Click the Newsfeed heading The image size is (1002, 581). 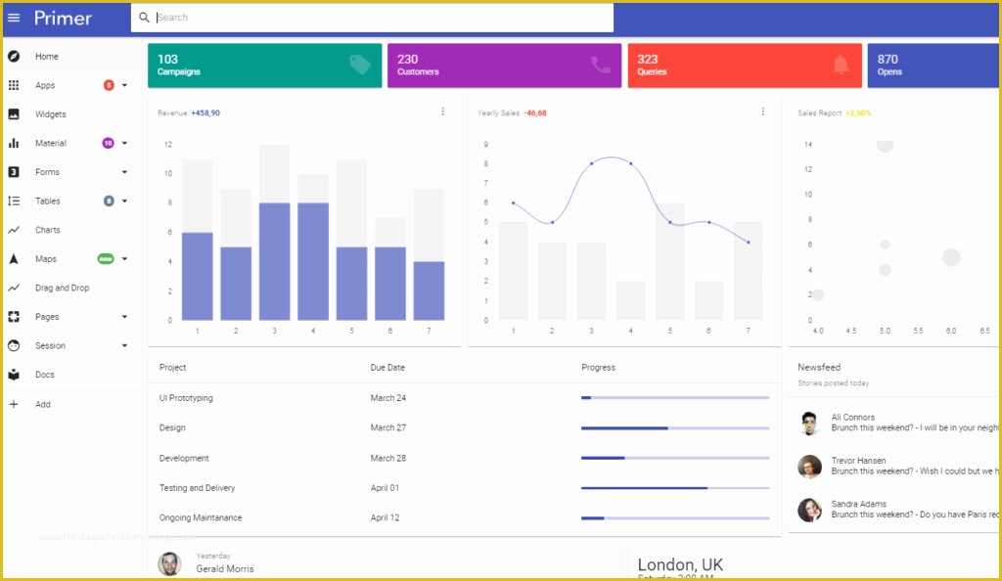coord(819,367)
